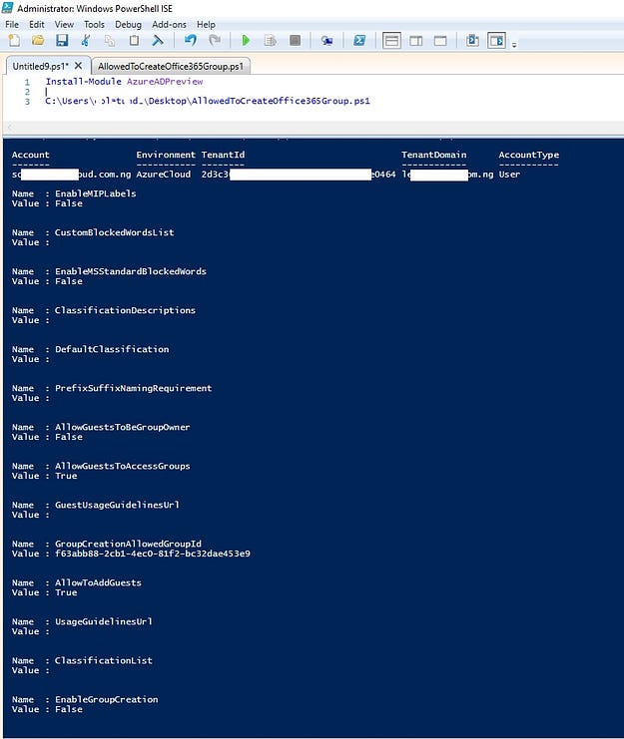Undo the last edit with the Undo arrow
Screen dimensions: 624x739
[191, 41]
